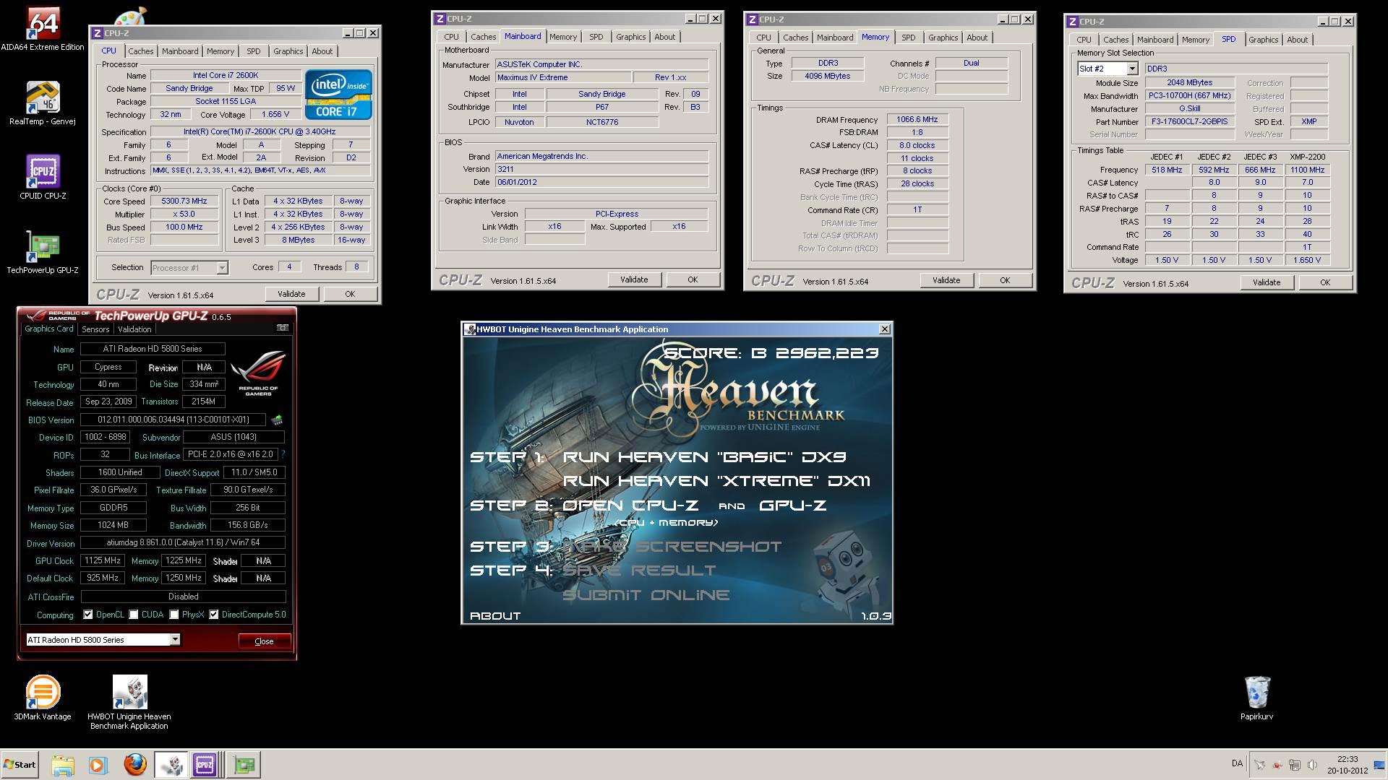This screenshot has width=1388, height=780.
Task: Click the red tray icon beside the jet
Action: [1277, 764]
